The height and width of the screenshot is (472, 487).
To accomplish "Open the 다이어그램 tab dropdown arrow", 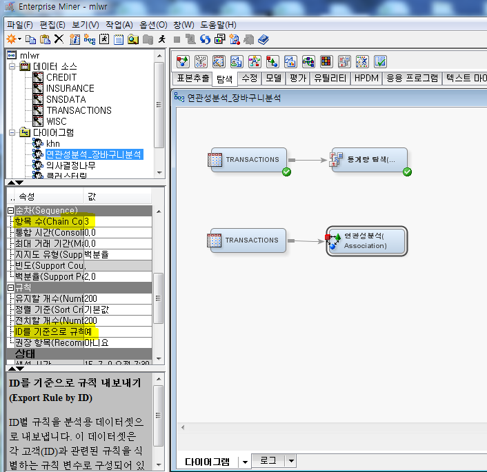I will point(245,462).
